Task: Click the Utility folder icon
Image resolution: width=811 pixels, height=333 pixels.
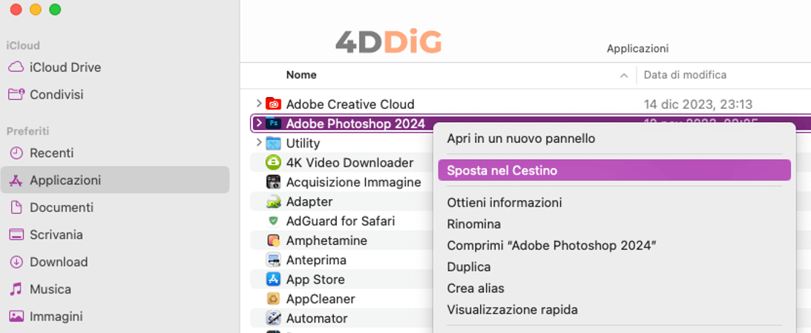Action: point(272,143)
